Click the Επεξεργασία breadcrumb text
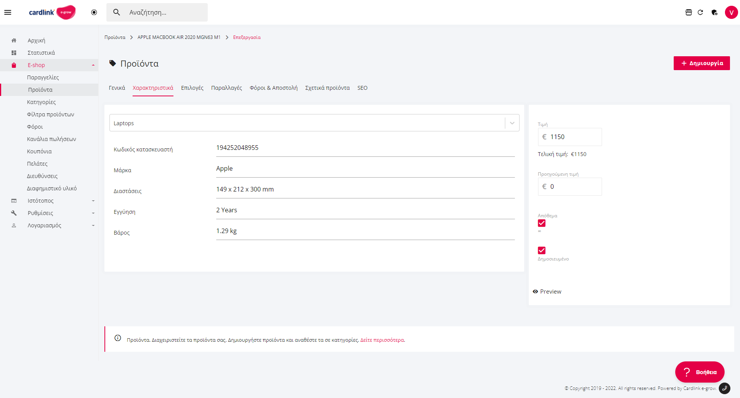 (x=247, y=37)
